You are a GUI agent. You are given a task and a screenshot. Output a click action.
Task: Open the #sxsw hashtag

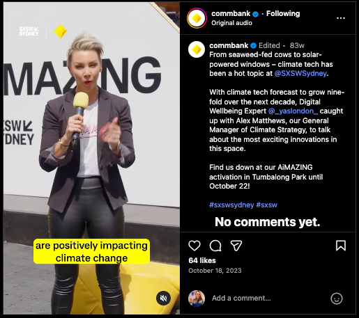(x=267, y=205)
